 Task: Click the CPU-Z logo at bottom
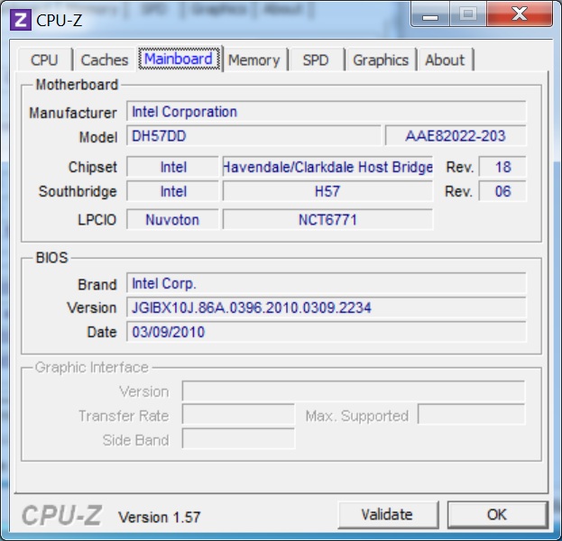62,516
